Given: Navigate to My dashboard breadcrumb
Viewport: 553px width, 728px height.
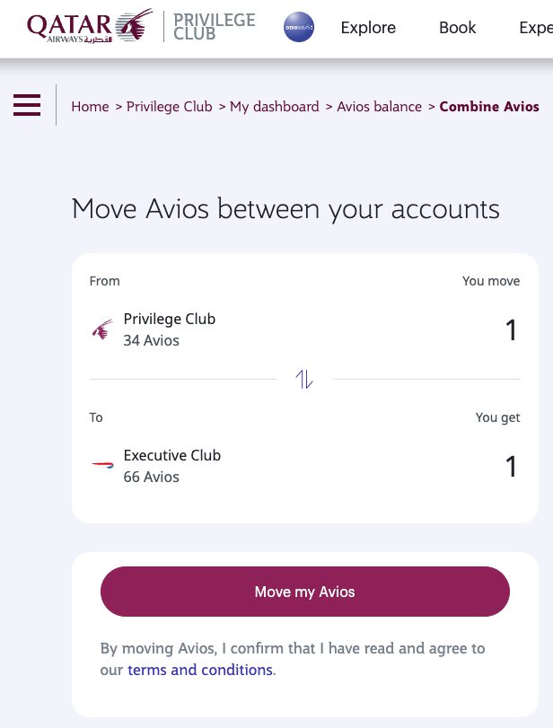Looking at the screenshot, I should (274, 106).
